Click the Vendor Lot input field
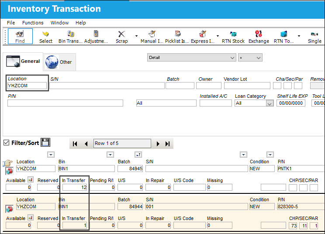325x234 pixels. [x=247, y=86]
